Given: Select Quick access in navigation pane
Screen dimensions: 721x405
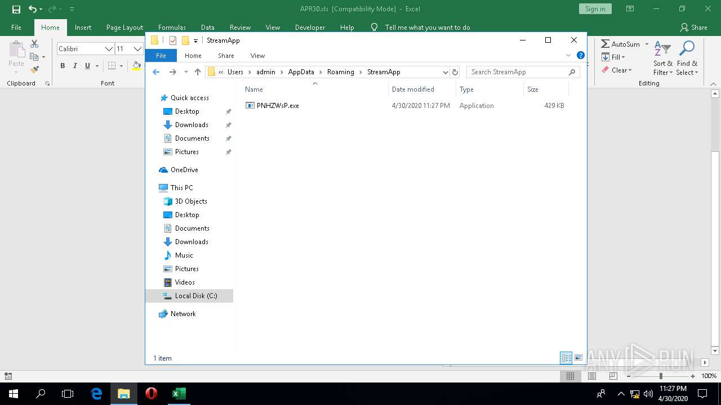Looking at the screenshot, I should click(x=189, y=98).
